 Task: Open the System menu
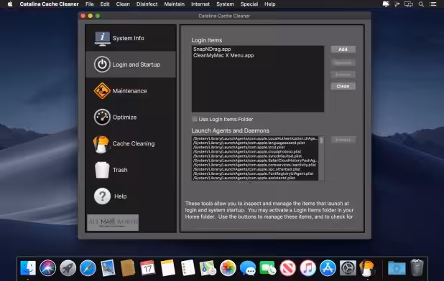225,4
